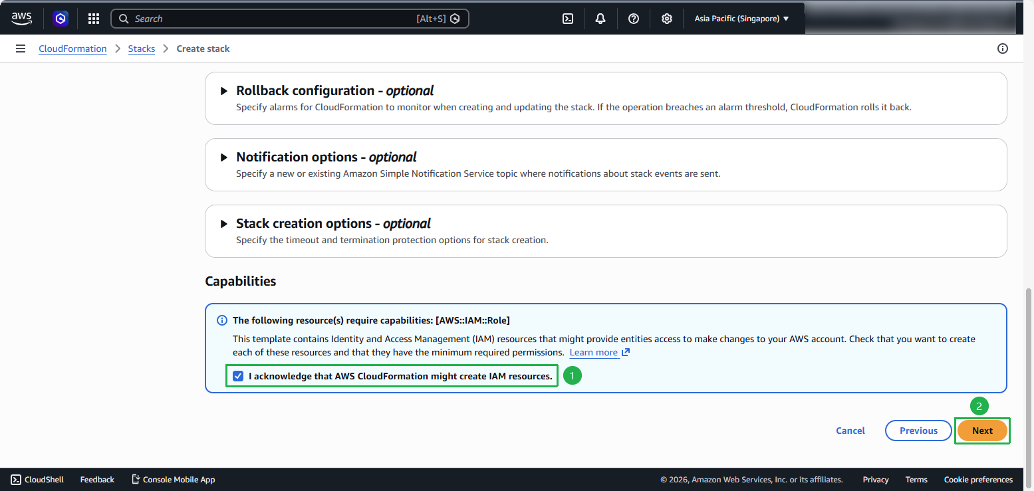Go to CloudFormation breadcrumb link
The width and height of the screenshot is (1034, 491).
72,49
